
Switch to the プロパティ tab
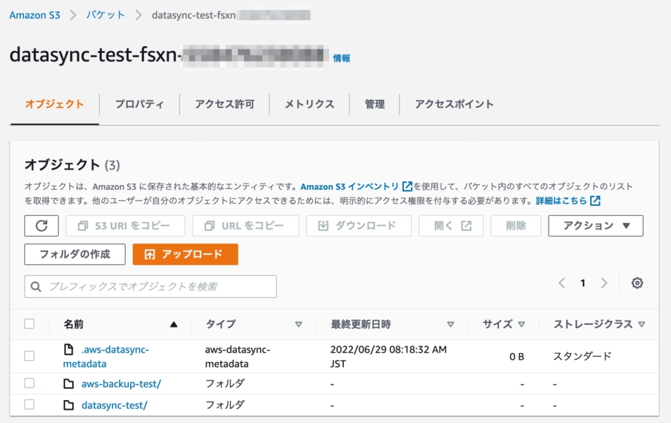[140, 103]
